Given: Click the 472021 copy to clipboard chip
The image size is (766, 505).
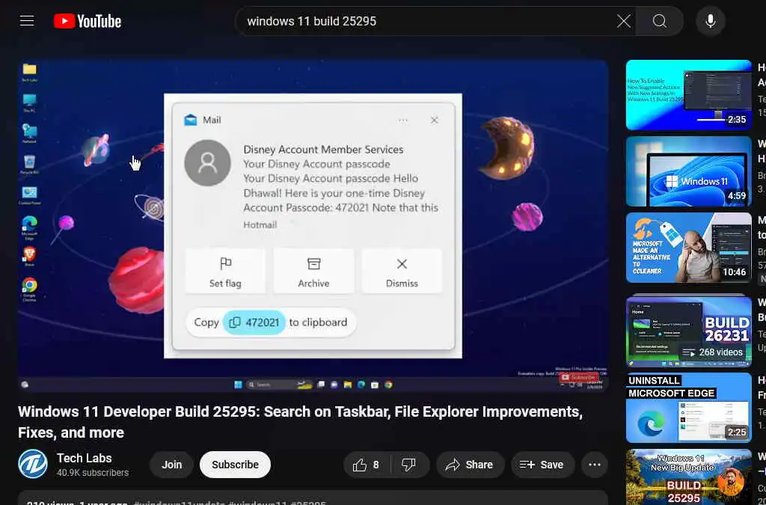Looking at the screenshot, I should [x=254, y=322].
